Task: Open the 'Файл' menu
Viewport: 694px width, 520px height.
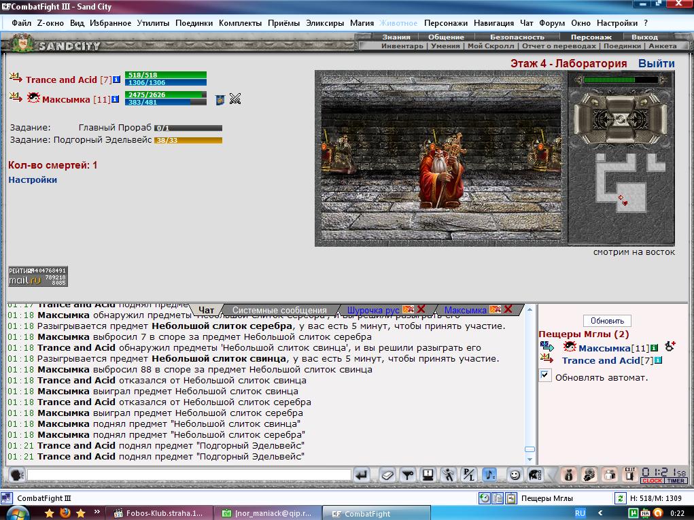Action: (21, 23)
